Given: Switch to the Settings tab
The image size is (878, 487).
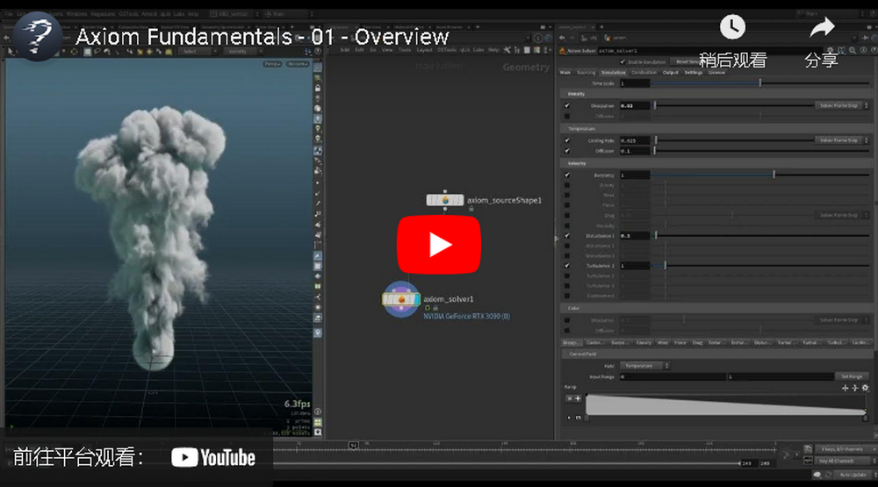Looking at the screenshot, I should 694,73.
